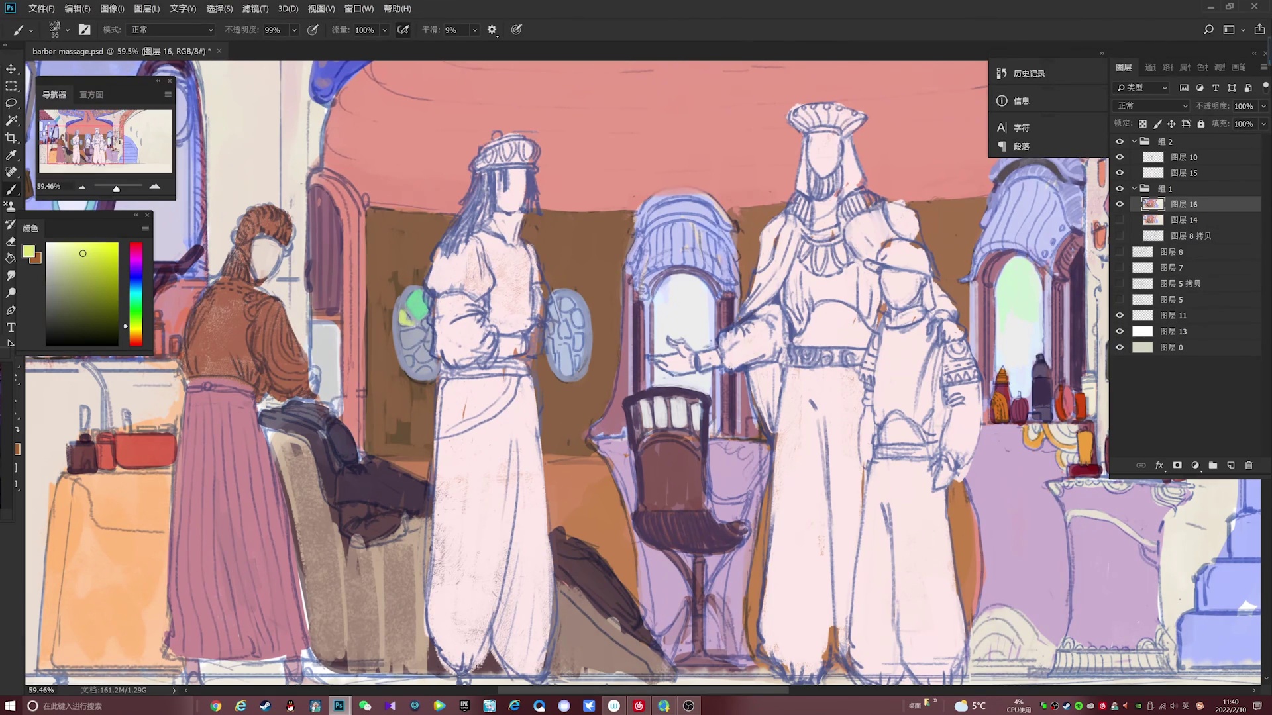Click the hue spectrum strip

click(136, 294)
